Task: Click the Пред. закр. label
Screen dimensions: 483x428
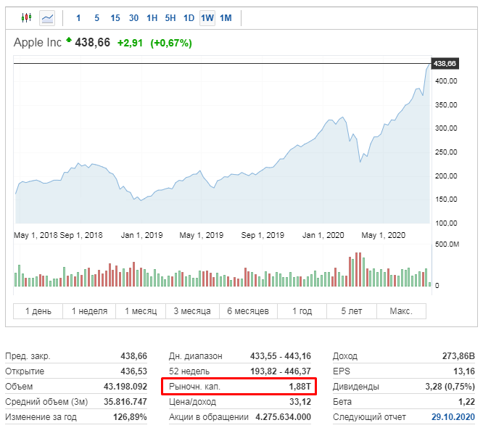Action: 28,356
